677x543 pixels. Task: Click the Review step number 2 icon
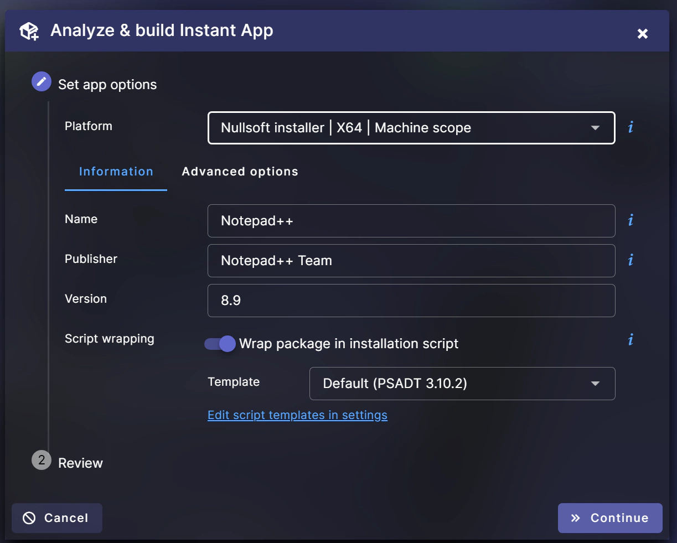pos(42,460)
